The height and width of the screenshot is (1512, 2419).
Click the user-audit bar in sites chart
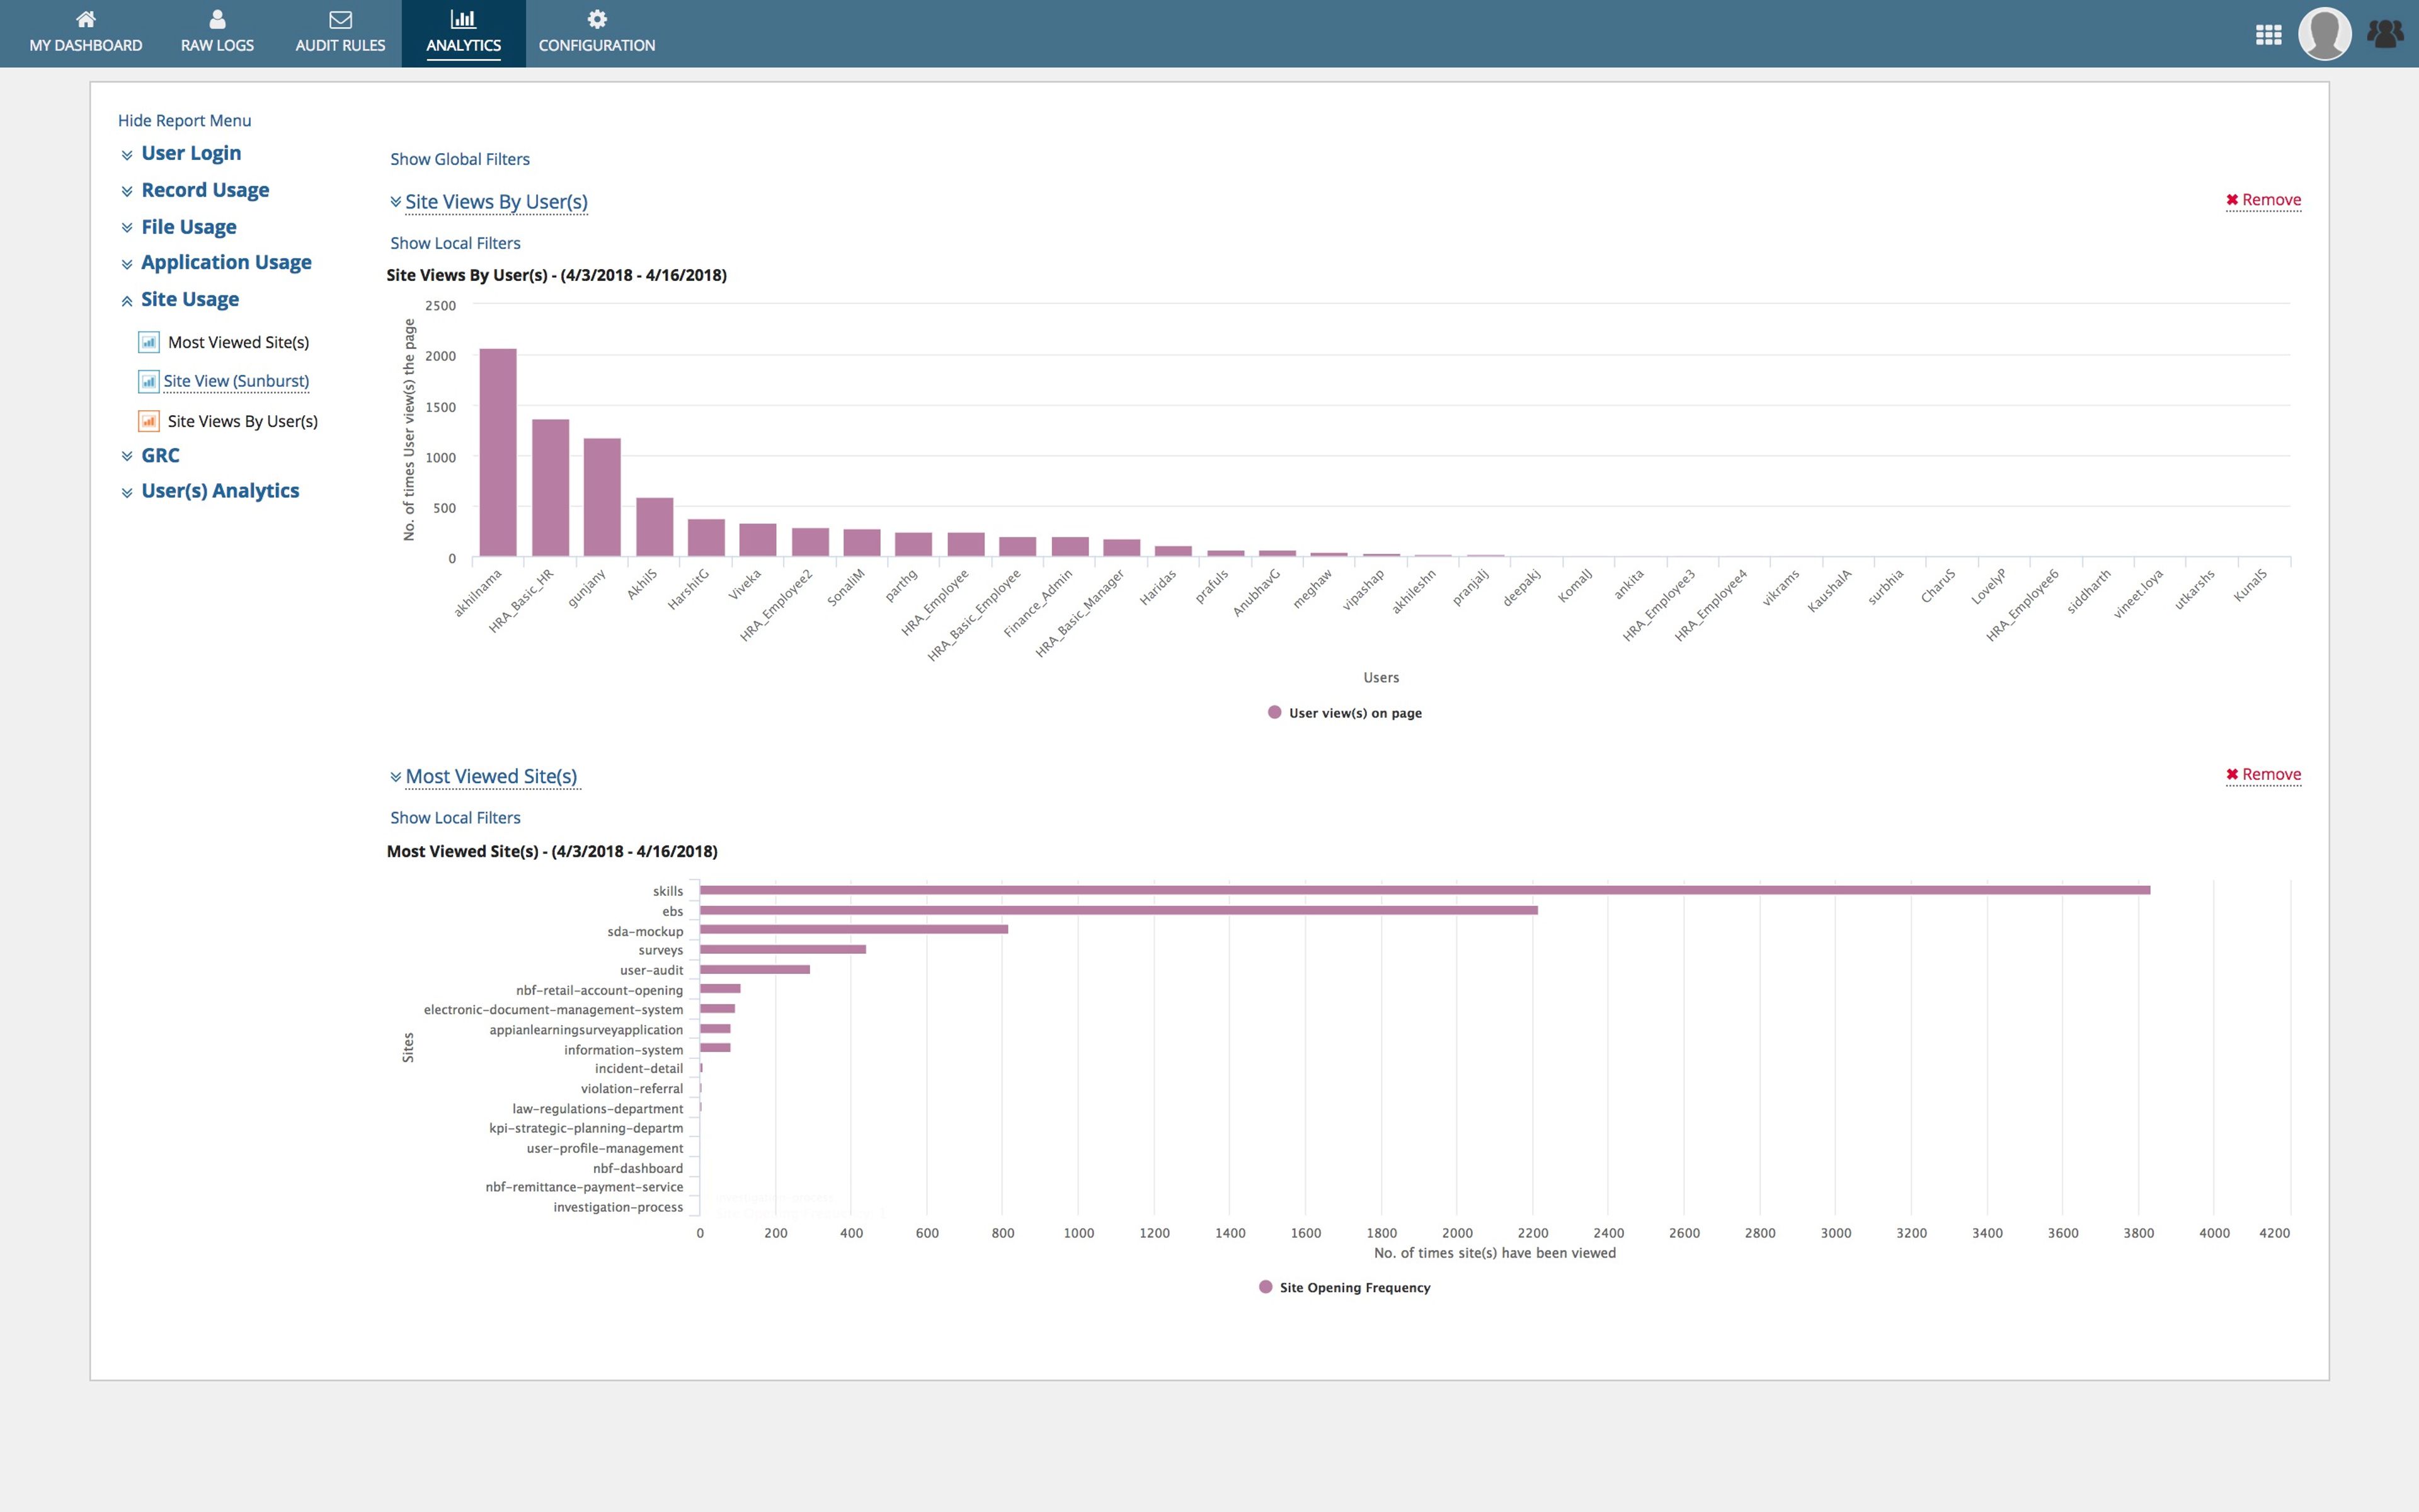point(755,969)
